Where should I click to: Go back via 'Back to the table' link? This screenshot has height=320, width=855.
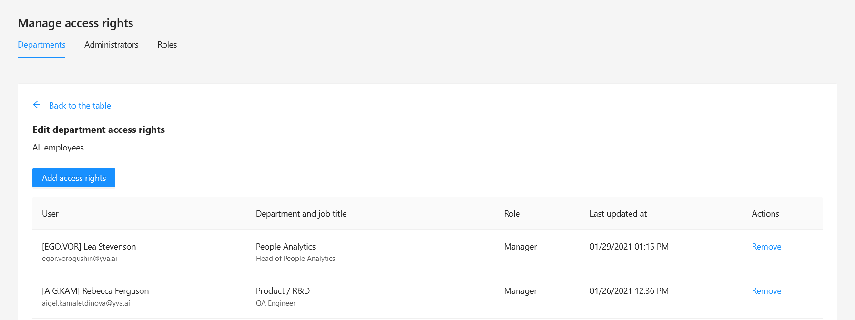[80, 106]
